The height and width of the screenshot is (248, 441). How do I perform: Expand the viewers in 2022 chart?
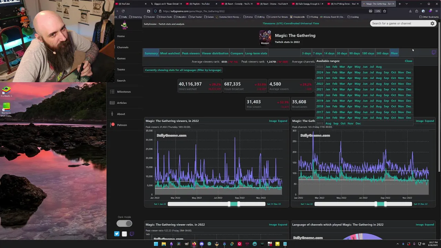point(283,121)
